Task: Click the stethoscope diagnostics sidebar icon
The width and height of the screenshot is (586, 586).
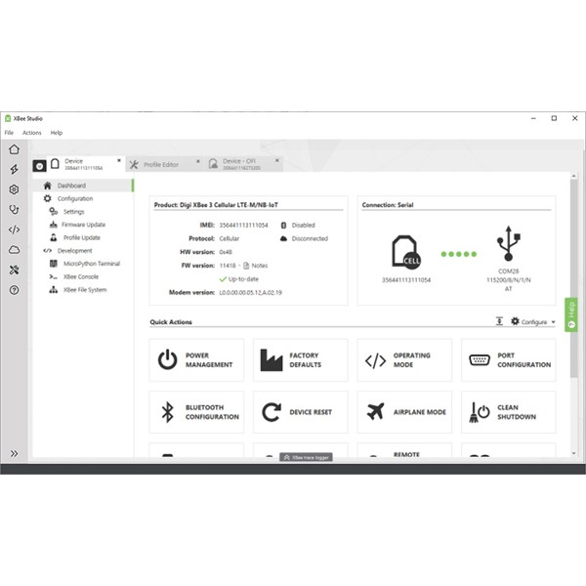Action: (15, 209)
